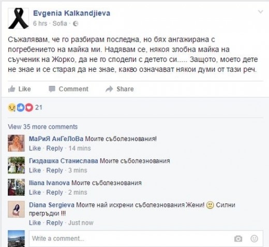Click the red heart reaction icon
Screen dimensions: 269x247
coord(29,107)
